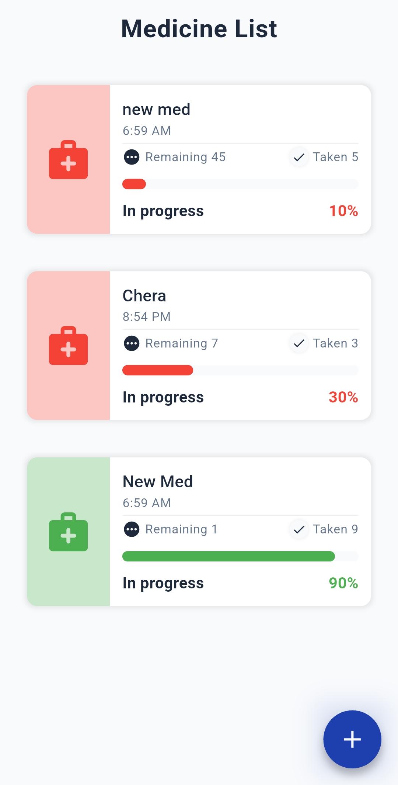The width and height of the screenshot is (398, 785).
Task: Open the lowercase 'new med' card title
Action: tap(156, 110)
